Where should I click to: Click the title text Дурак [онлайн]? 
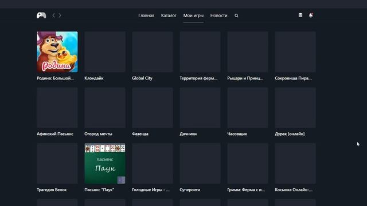click(x=290, y=134)
